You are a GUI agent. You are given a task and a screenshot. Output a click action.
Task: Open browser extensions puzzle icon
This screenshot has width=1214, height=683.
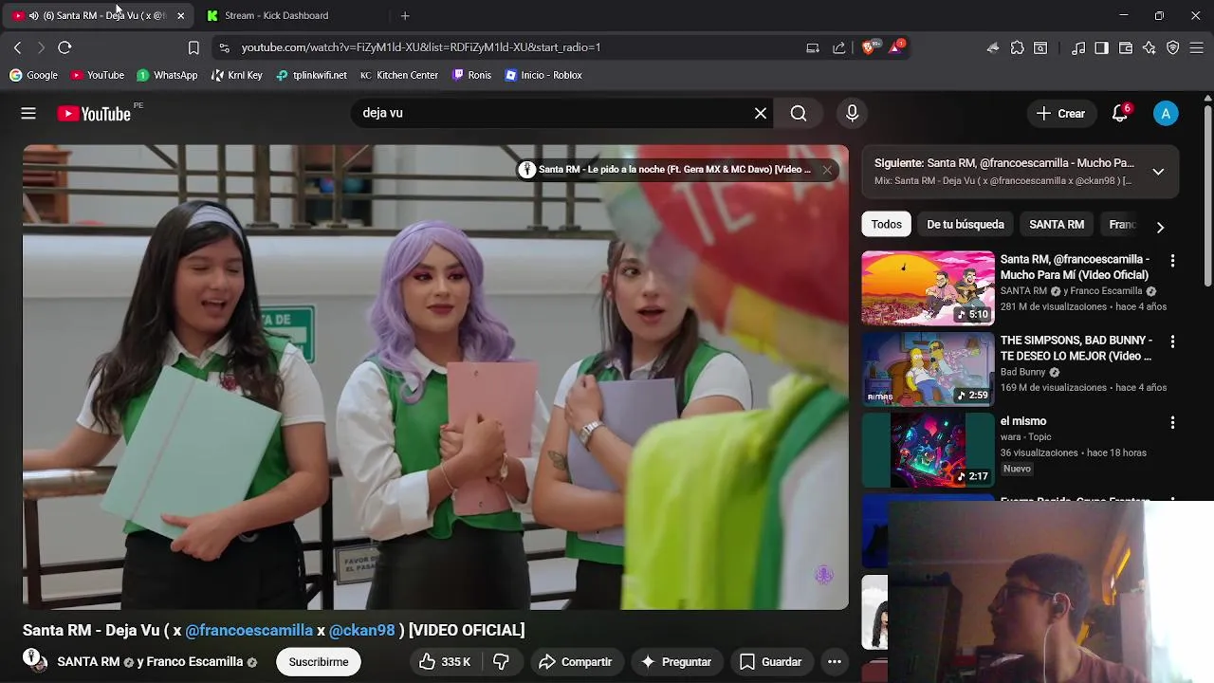pyautogui.click(x=1017, y=47)
